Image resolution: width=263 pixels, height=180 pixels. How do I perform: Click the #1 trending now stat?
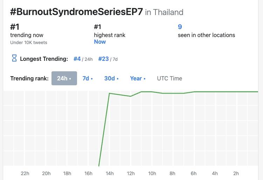(x=14, y=27)
